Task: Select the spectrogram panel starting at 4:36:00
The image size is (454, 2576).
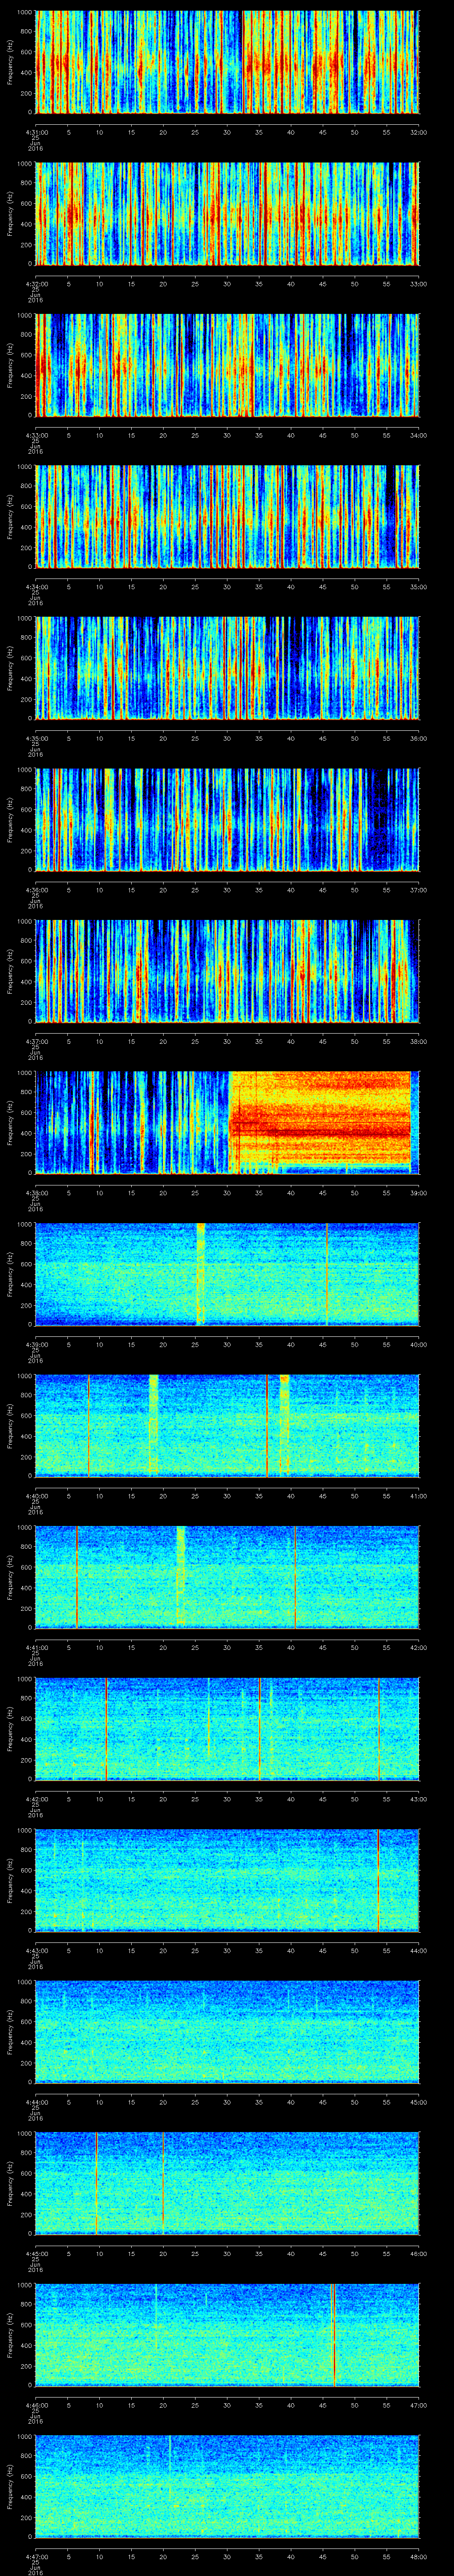Action: click(x=227, y=819)
